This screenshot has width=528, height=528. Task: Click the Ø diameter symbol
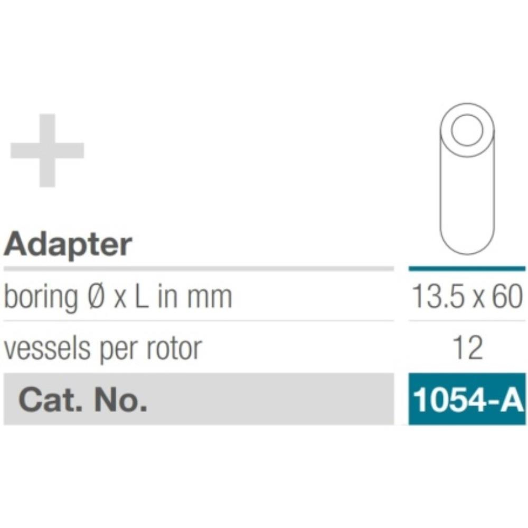(x=93, y=297)
